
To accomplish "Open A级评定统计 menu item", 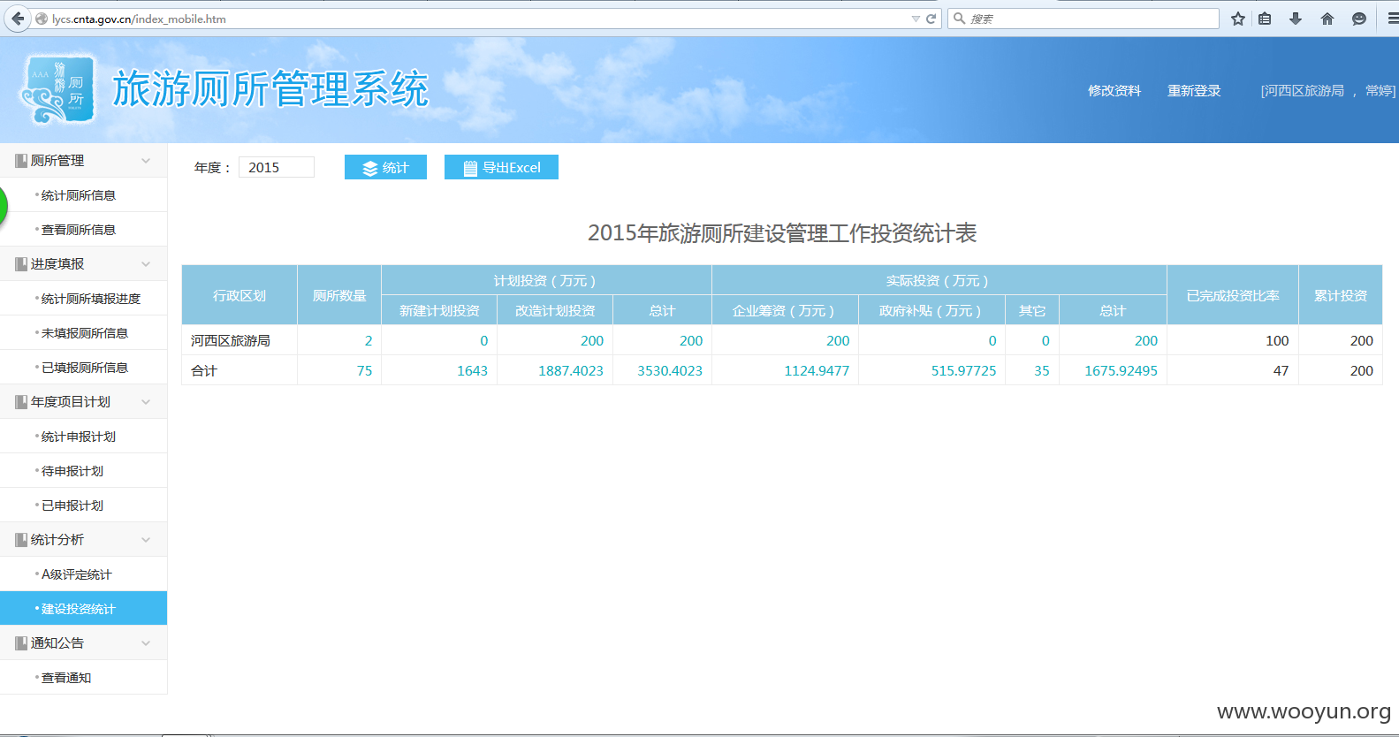I will 83,574.
